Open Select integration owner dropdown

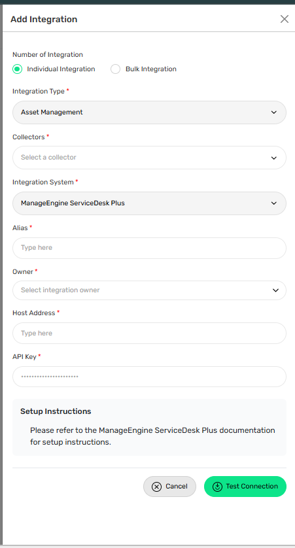click(x=149, y=290)
